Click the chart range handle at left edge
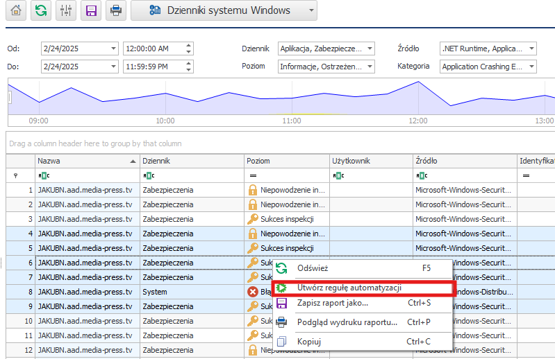Image resolution: width=555 pixels, height=359 pixels. point(10,98)
